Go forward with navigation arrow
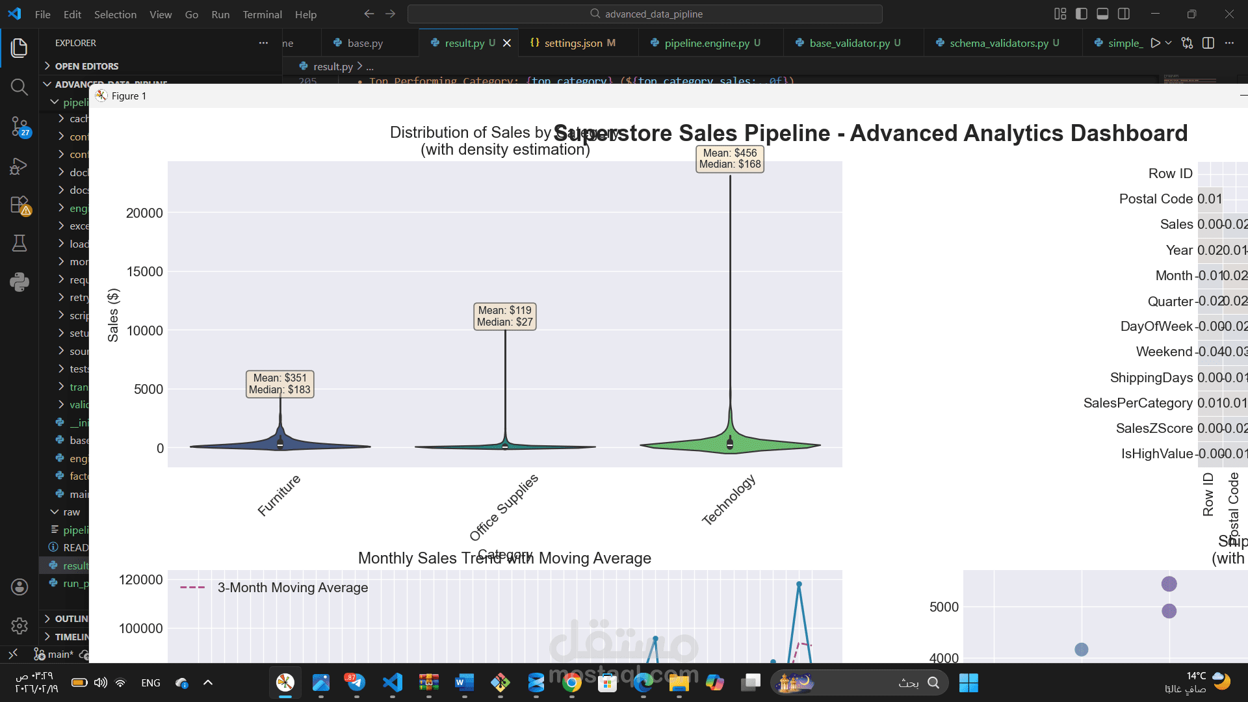The image size is (1248, 702). click(390, 14)
